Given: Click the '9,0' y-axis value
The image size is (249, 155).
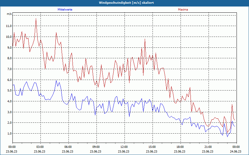Looking at the screenshot, I should click(x=9, y=47).
